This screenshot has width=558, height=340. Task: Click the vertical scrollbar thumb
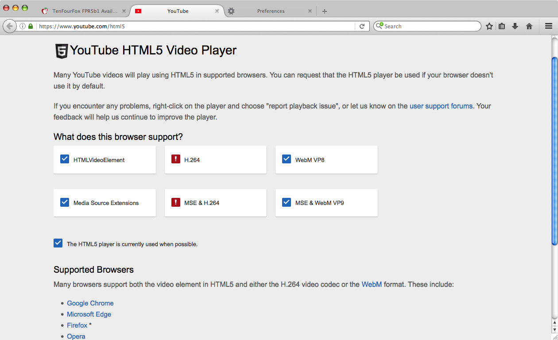pyautogui.click(x=554, y=151)
